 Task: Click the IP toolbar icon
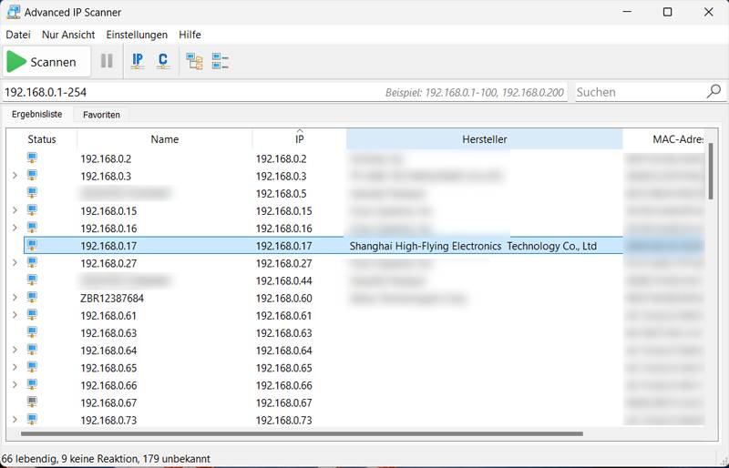tap(138, 61)
